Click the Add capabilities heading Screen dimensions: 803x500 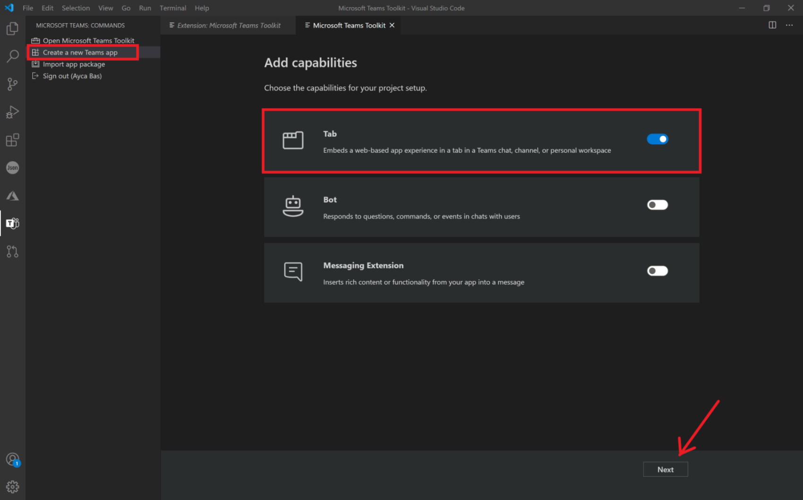(x=310, y=63)
